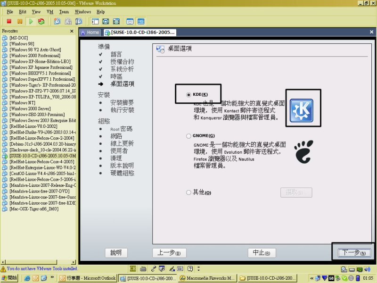Click the CH input language indicator
The width and height of the screenshot is (377, 283).
coord(133,268)
